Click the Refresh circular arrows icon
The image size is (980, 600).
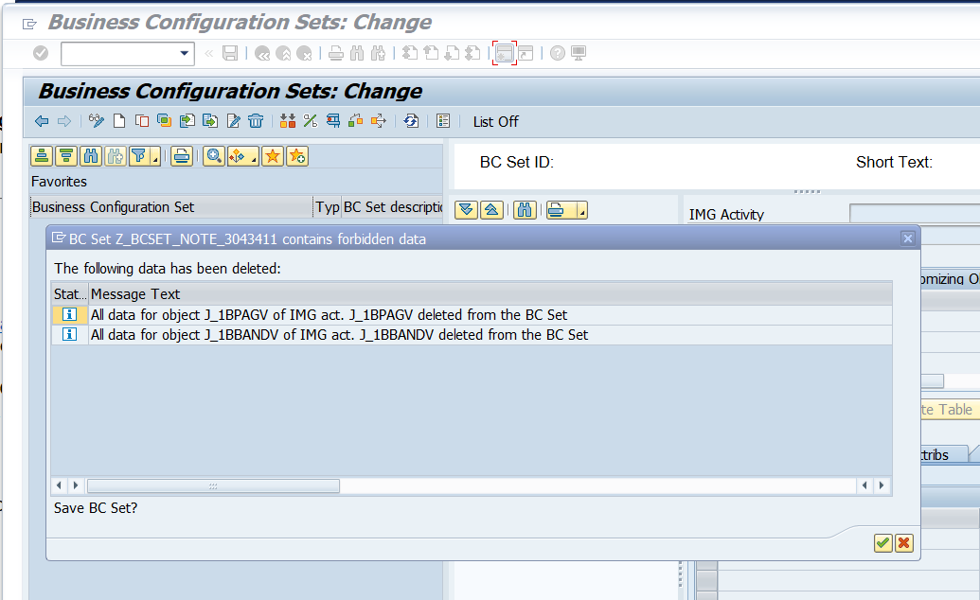pos(411,120)
